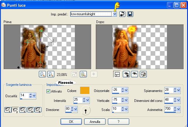Open Orizzontale slider dropdown arrow
The width and height of the screenshot is (188, 127).
click(126, 90)
